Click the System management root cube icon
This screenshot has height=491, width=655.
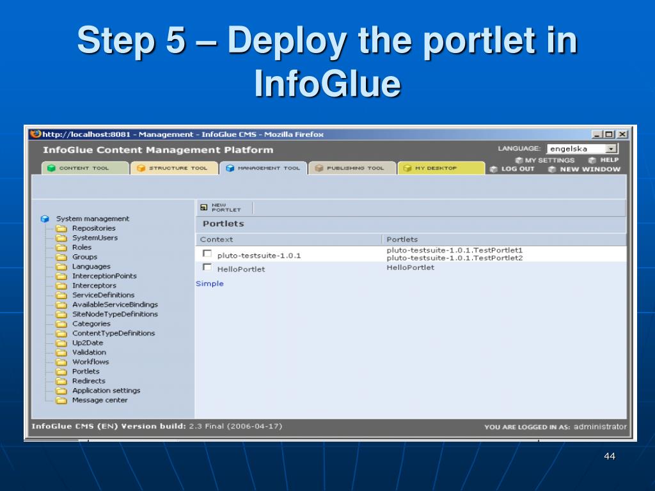(x=45, y=219)
